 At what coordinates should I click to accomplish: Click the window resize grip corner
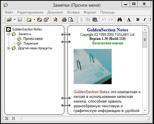148,119
